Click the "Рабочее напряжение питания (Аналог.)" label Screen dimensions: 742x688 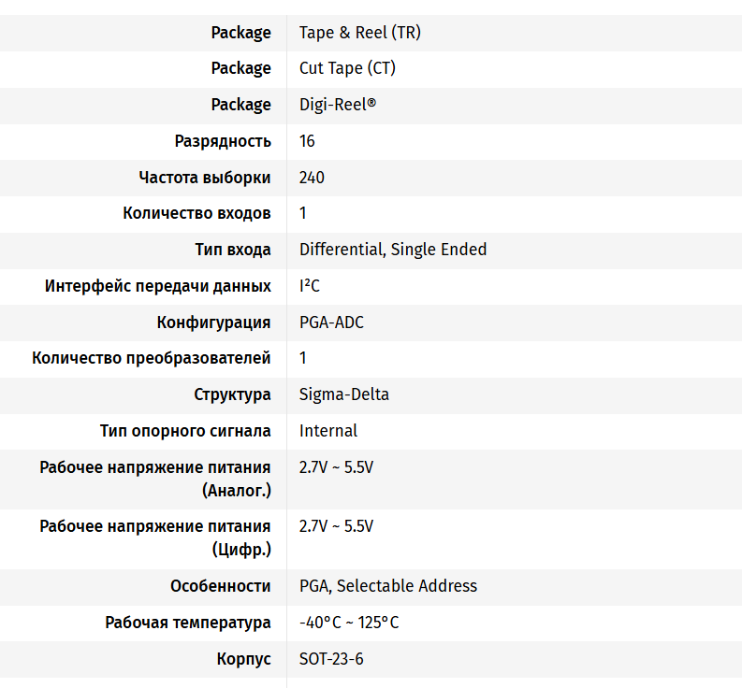tap(155, 479)
